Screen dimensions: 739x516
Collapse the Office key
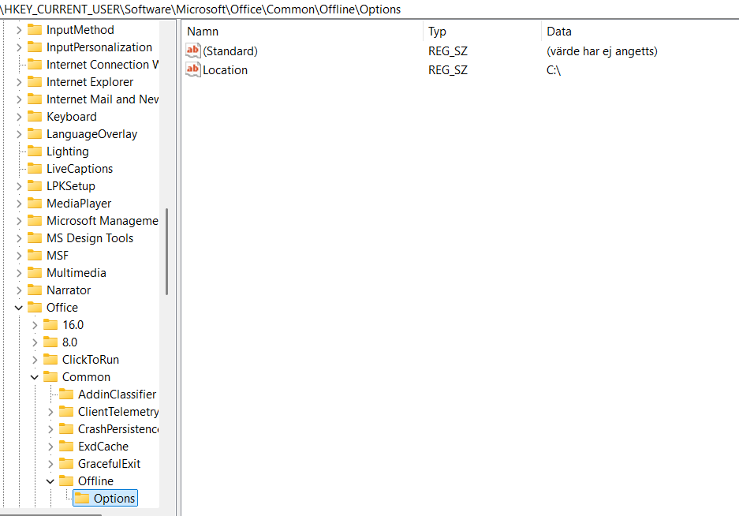coord(19,308)
